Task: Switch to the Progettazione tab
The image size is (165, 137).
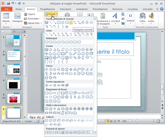Action: 48,9
